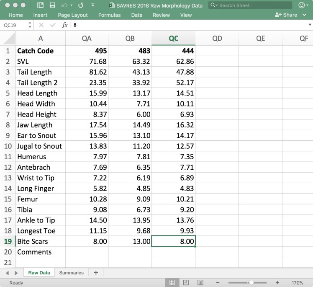Viewport: 313px width, 287px height.
Task: Expand the ribbon with the chevron
Action: [x=304, y=15]
